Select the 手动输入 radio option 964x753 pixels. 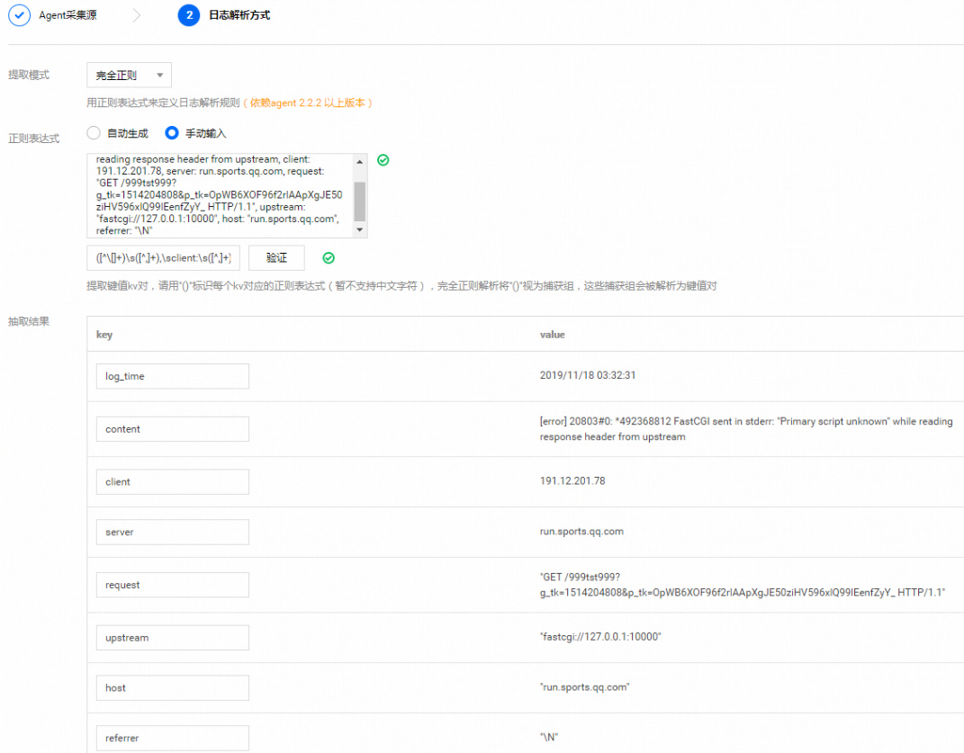click(x=172, y=133)
